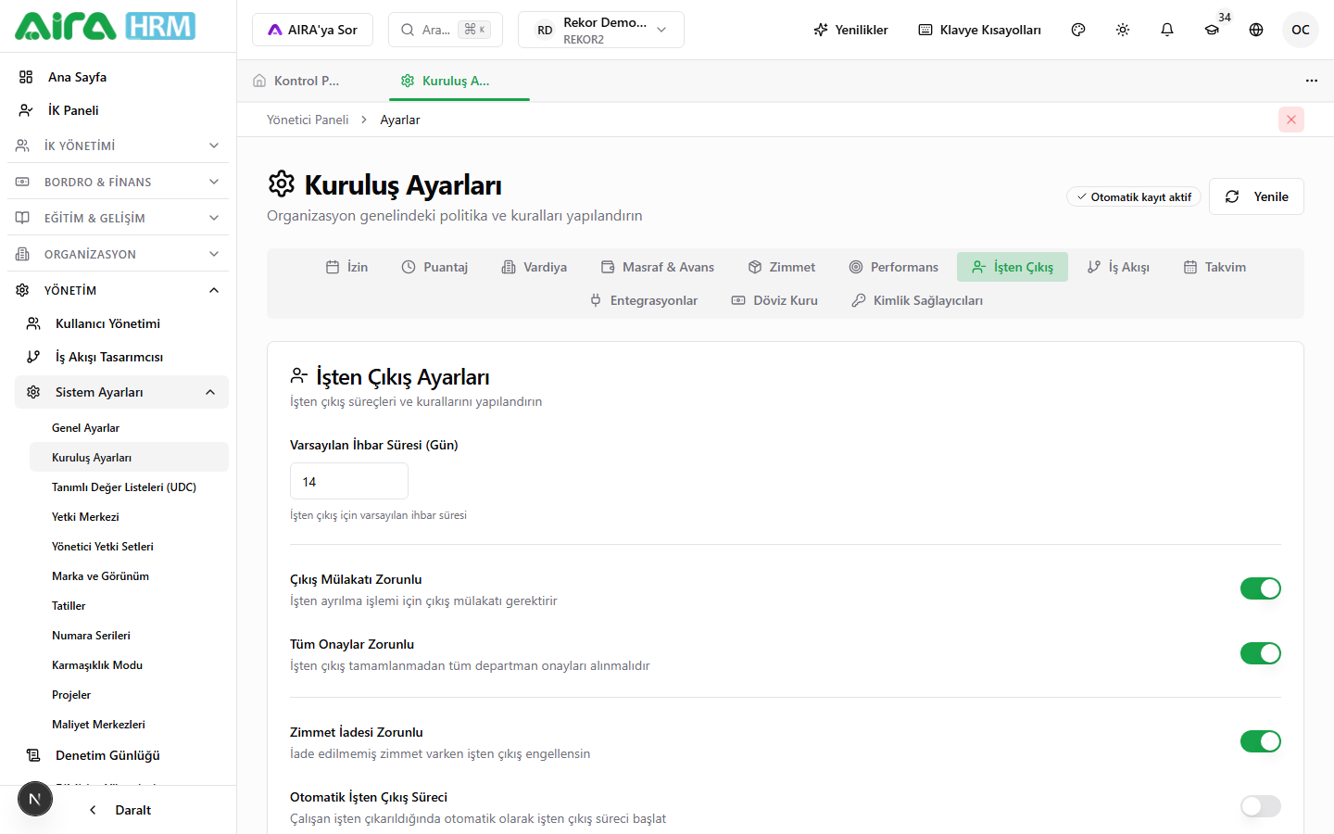Click the Kullanıcı Yönetimi users icon
The image size is (1334, 834).
(x=33, y=323)
